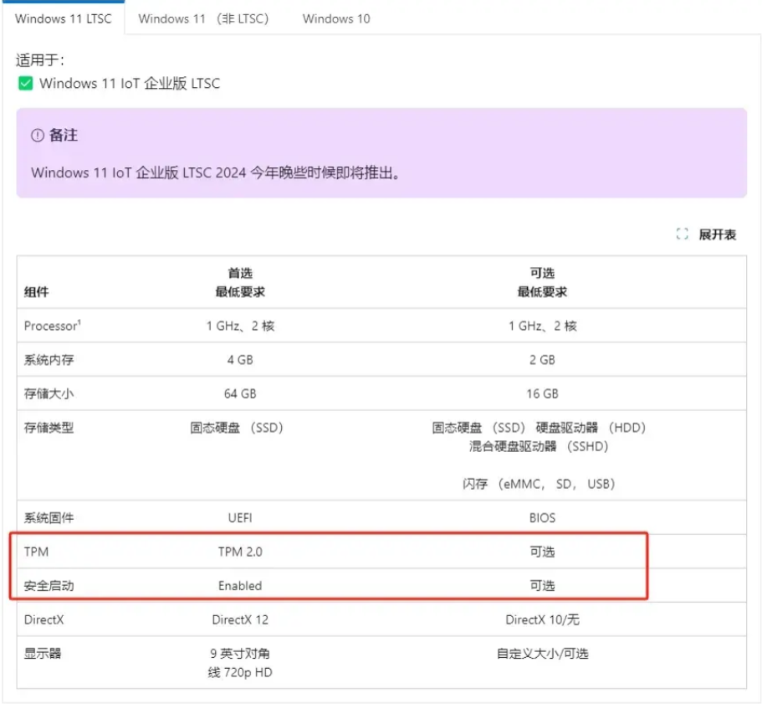This screenshot has width=762, height=704.
Task: Click the TPM 2.0 table cell
Action: tap(240, 552)
